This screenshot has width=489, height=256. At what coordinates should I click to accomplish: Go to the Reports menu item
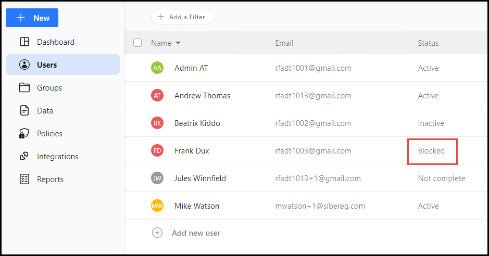(50, 180)
